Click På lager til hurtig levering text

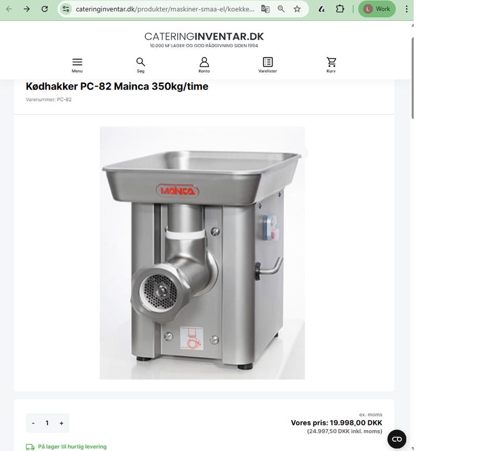tap(72, 446)
